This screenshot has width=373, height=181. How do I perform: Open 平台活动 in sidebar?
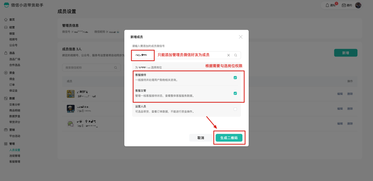15,136
